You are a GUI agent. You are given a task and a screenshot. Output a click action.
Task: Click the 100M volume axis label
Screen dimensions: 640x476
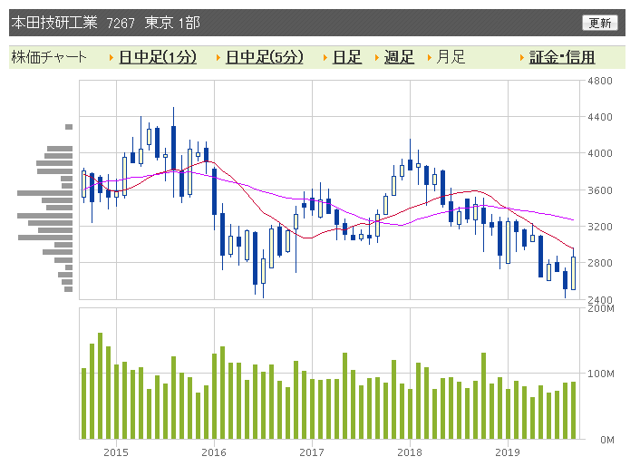click(x=601, y=374)
